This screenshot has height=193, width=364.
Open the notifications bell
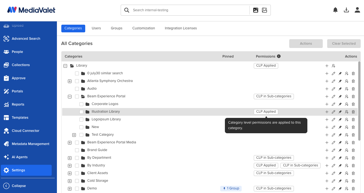pyautogui.click(x=335, y=10)
